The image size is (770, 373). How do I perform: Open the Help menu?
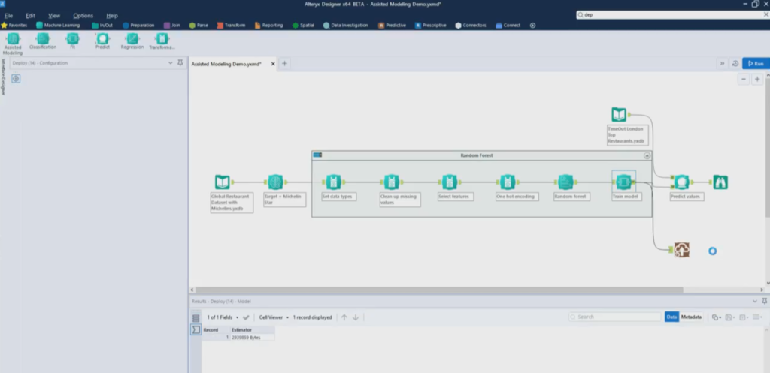[x=112, y=16]
